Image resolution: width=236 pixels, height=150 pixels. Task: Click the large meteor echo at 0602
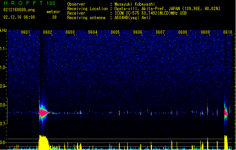(x=43, y=112)
